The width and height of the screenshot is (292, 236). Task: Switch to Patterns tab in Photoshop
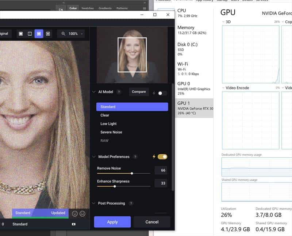122,8
